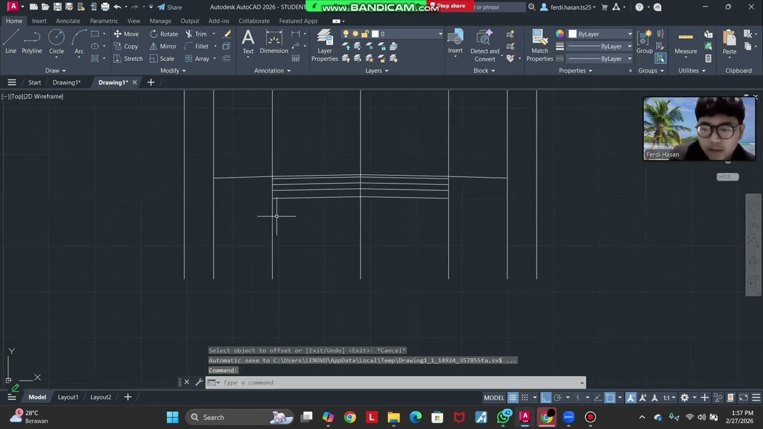
Task: Select the Line drawing tool
Action: [x=11, y=42]
